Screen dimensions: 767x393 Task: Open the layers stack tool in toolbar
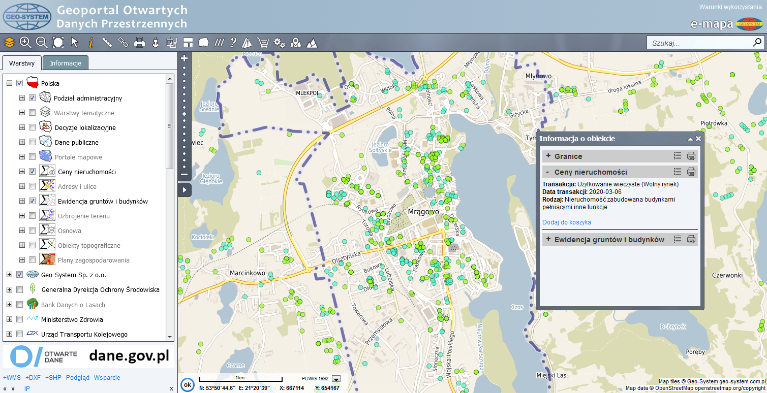9,43
